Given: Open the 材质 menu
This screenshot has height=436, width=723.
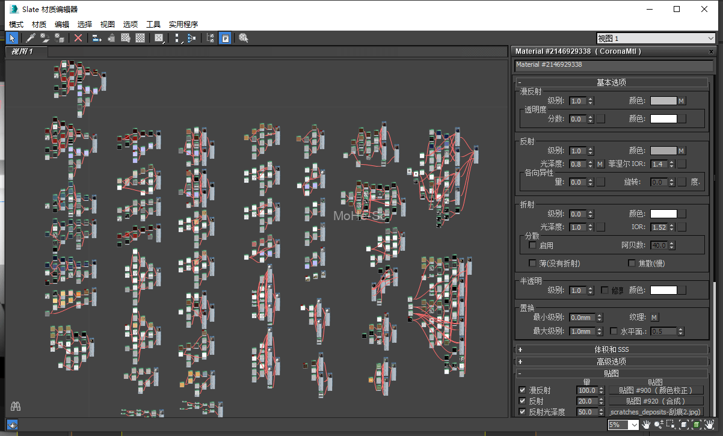Looking at the screenshot, I should (39, 25).
